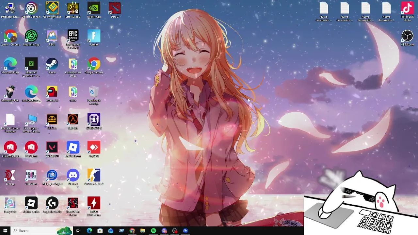The width and height of the screenshot is (418, 235).
Task: Select the PEAK game shortcut
Action: pyautogui.click(x=52, y=38)
